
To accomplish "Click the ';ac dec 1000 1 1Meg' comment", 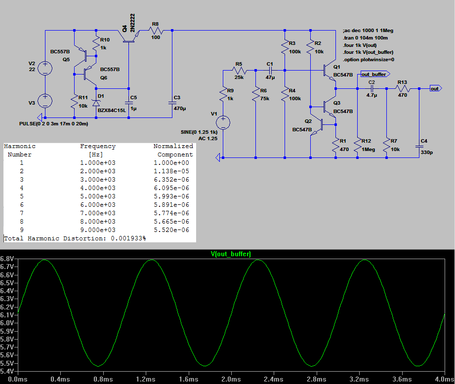I will tap(368, 31).
